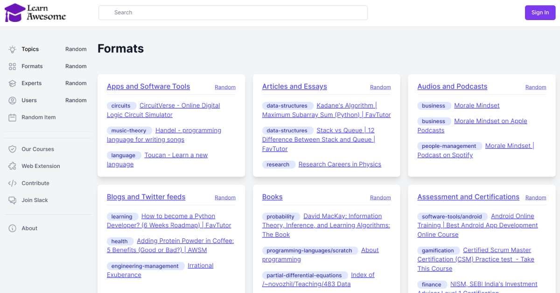Open Random link next to Experts

point(76,83)
